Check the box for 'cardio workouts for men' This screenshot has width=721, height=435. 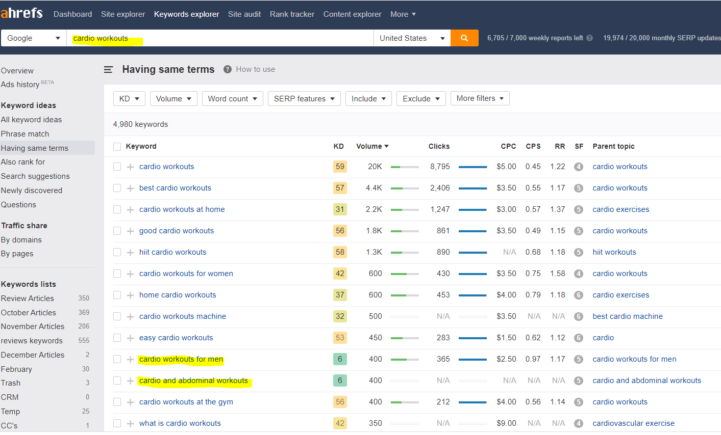click(117, 359)
